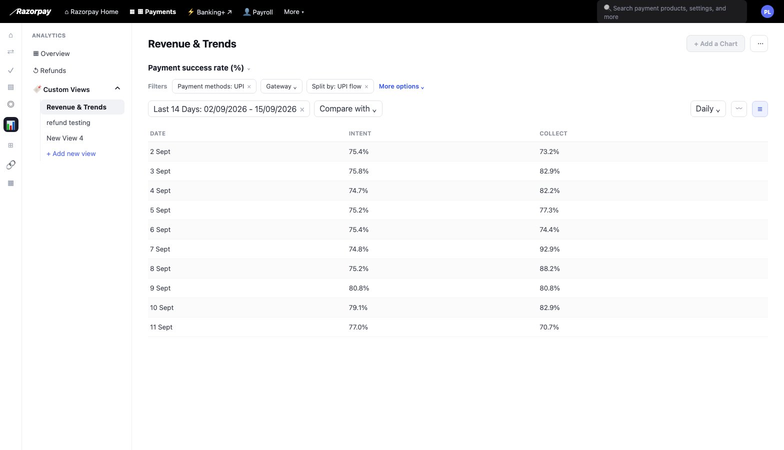This screenshot has height=450, width=784.
Task: Open the transactions arrows icon in rail
Action: [x=11, y=52]
